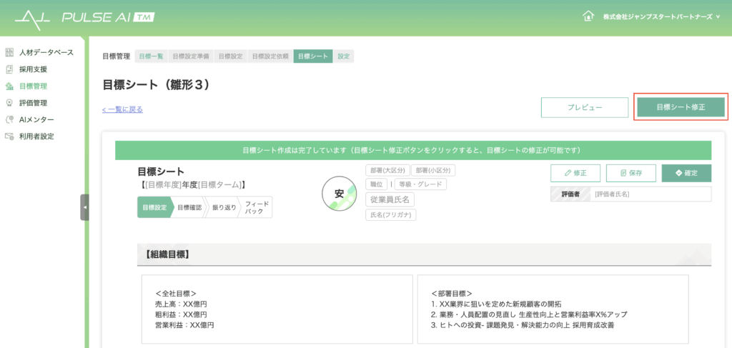Image resolution: width=732 pixels, height=348 pixels.
Task: Open AIメンター from the sidebar
Action: click(x=36, y=119)
